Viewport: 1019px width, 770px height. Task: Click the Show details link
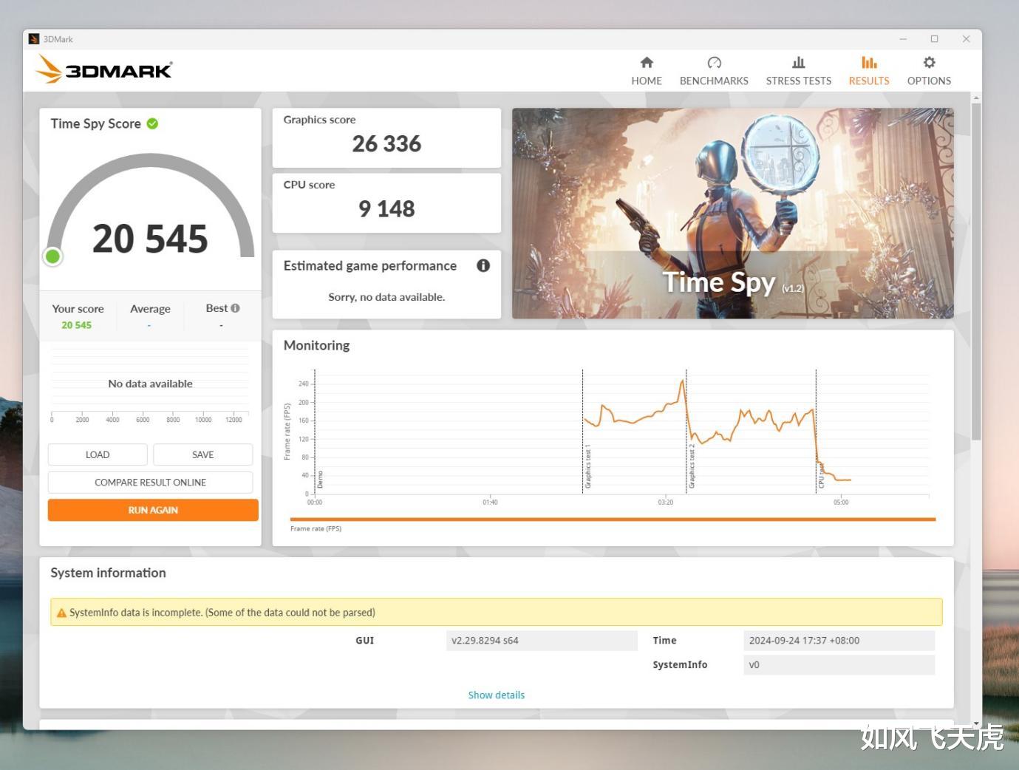tap(497, 695)
